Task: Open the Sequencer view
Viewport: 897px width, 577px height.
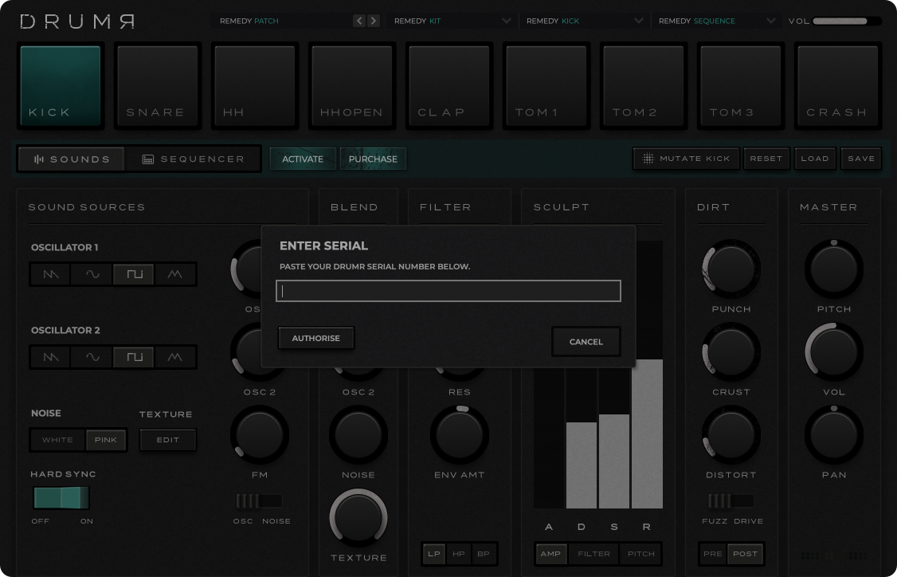Action: 193,159
